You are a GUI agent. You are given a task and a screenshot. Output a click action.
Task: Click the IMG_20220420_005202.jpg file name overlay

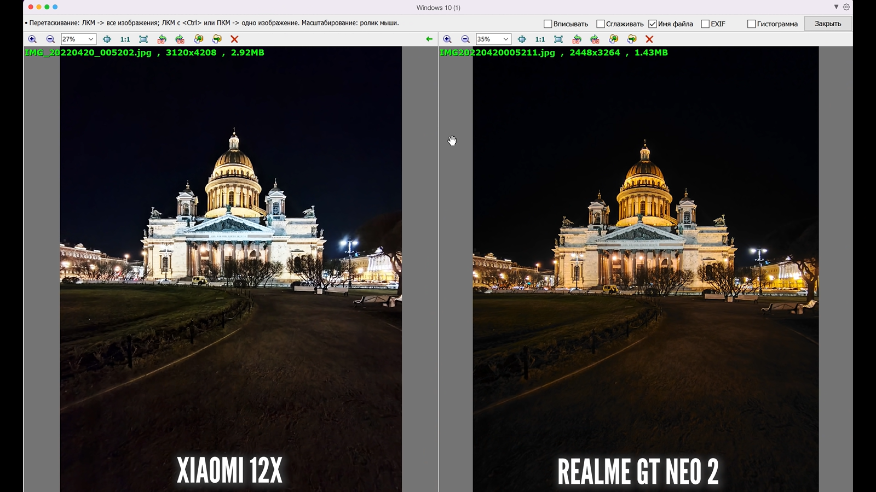88,52
